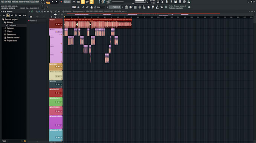Expand the Effects tree item
Screen dimensions: 256x143
click(x=8, y=31)
